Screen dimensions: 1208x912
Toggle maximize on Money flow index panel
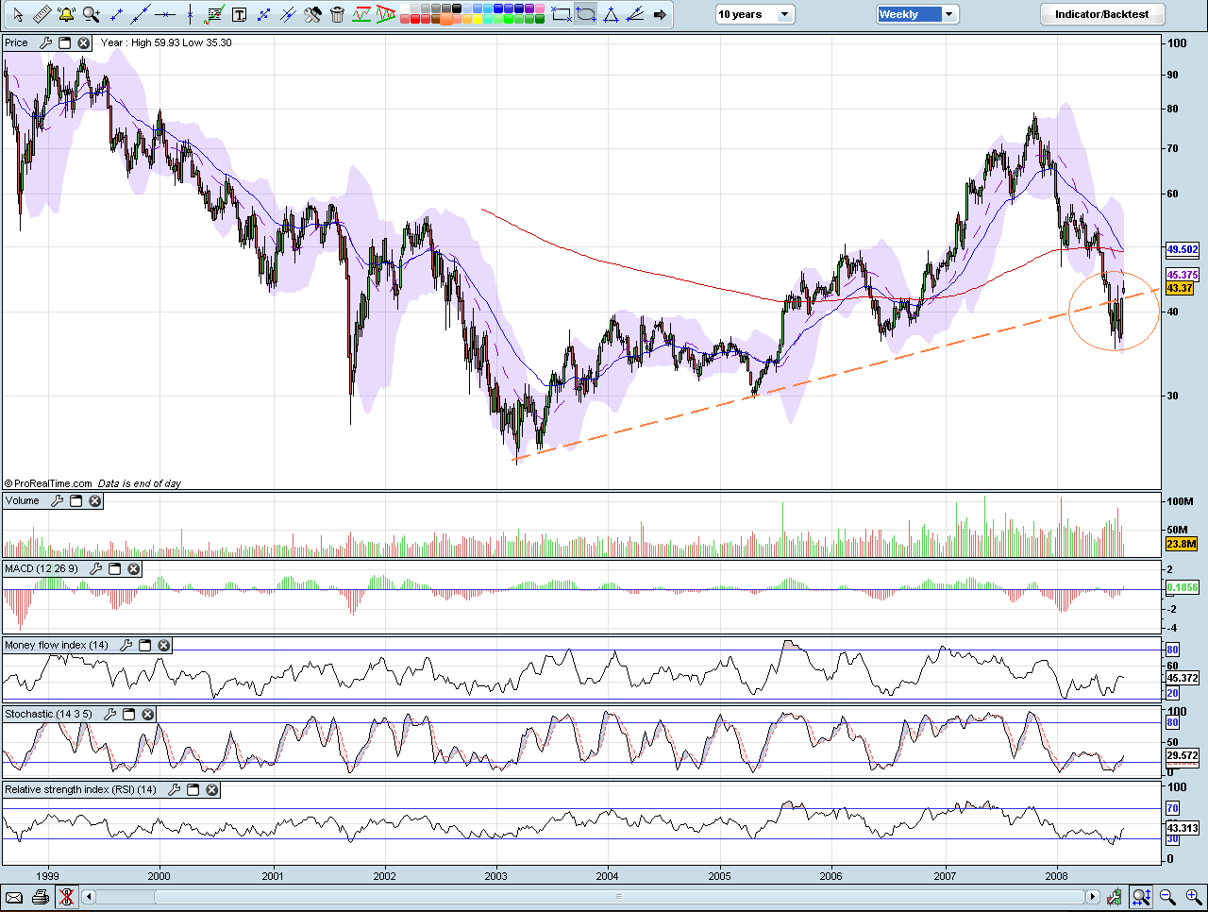(144, 645)
